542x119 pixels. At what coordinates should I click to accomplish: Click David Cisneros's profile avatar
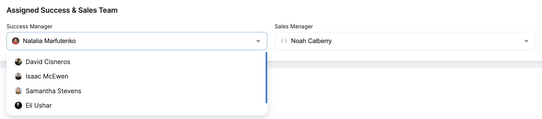coord(18,62)
